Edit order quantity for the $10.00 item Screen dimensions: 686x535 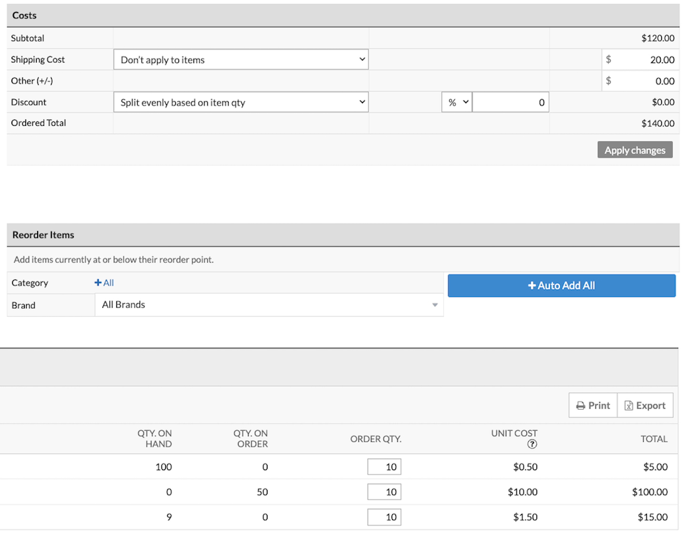384,492
